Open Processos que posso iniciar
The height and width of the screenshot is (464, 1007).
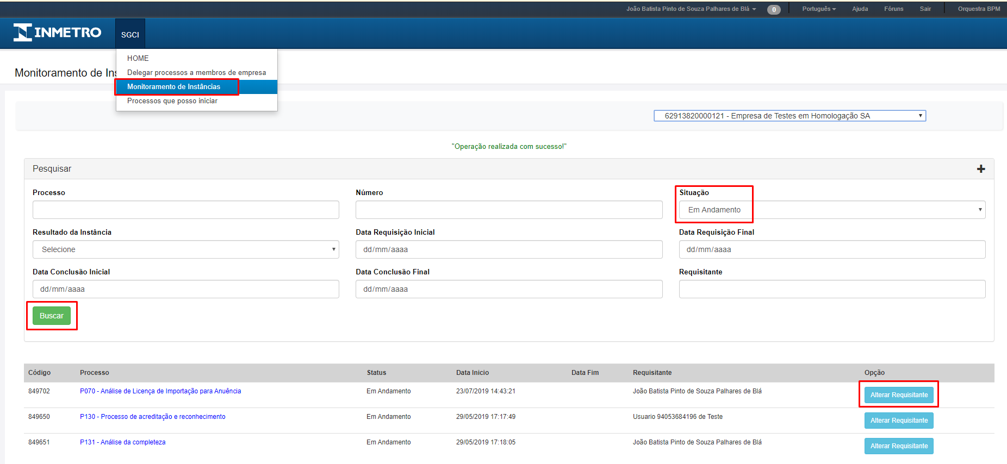(x=172, y=101)
